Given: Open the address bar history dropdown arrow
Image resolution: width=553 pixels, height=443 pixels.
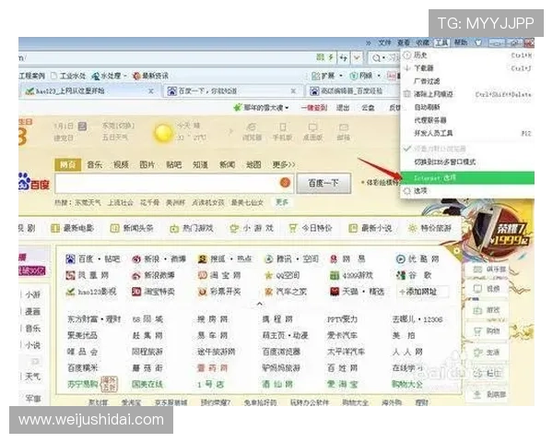Looking at the screenshot, I should [357, 57].
